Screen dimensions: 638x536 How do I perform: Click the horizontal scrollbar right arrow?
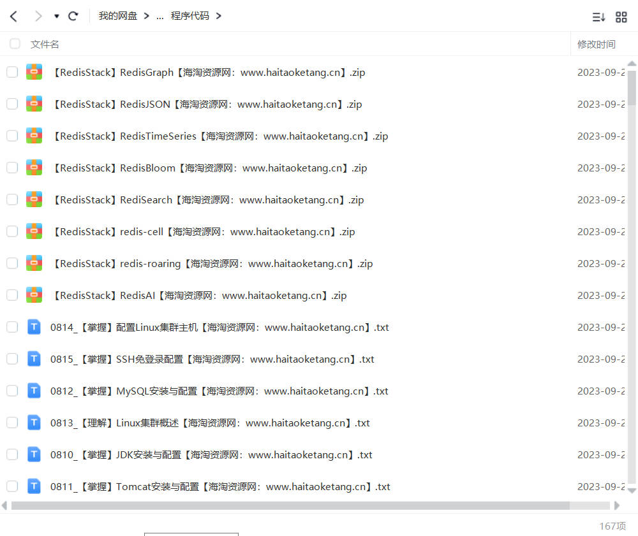(x=617, y=505)
